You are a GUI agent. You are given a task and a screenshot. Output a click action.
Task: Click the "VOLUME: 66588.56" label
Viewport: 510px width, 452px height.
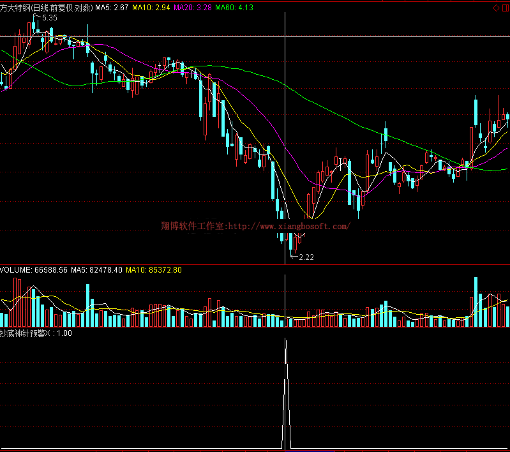[x=34, y=270]
